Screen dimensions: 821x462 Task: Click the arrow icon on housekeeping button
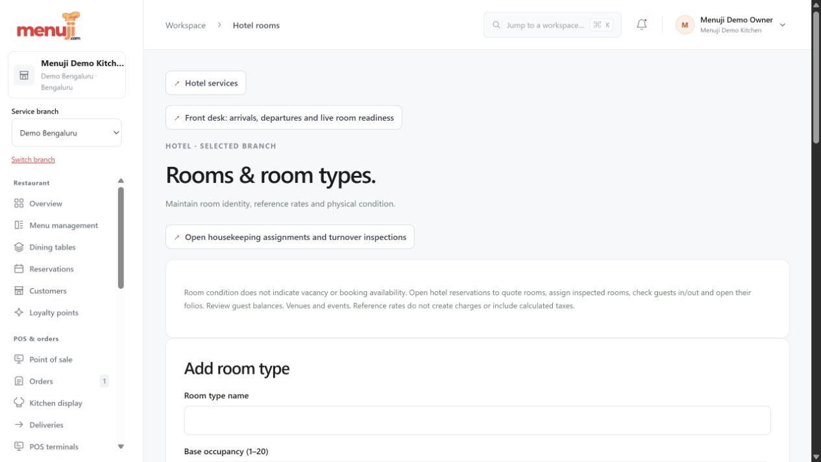tap(177, 237)
